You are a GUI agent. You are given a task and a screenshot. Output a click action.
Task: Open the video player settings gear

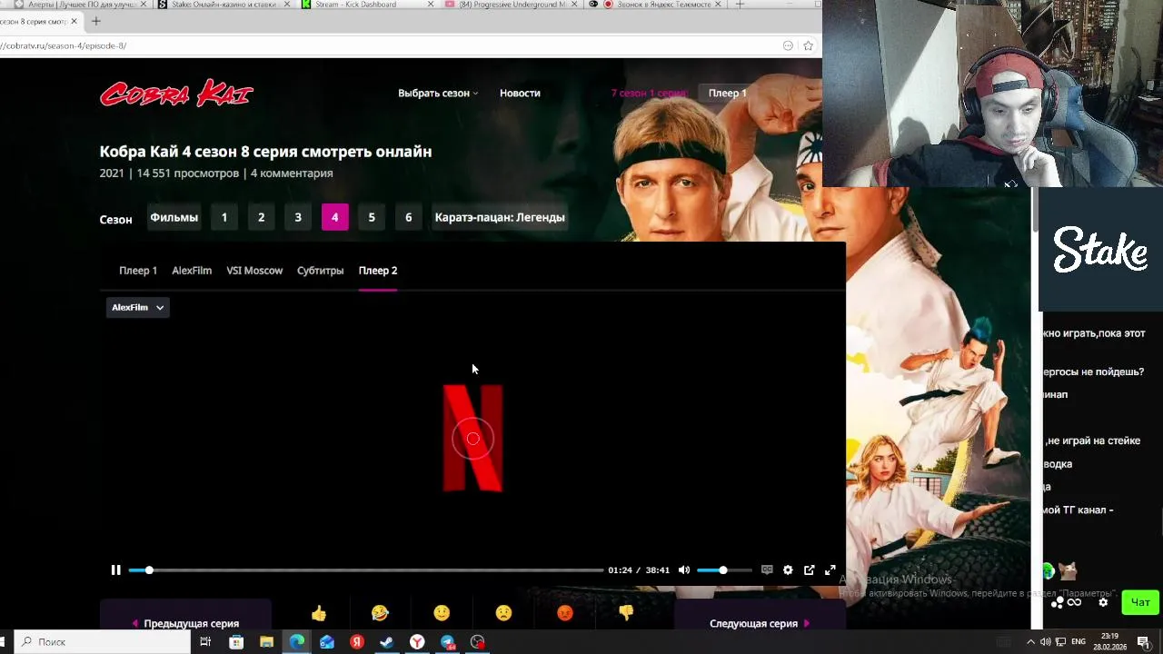pyautogui.click(x=788, y=570)
